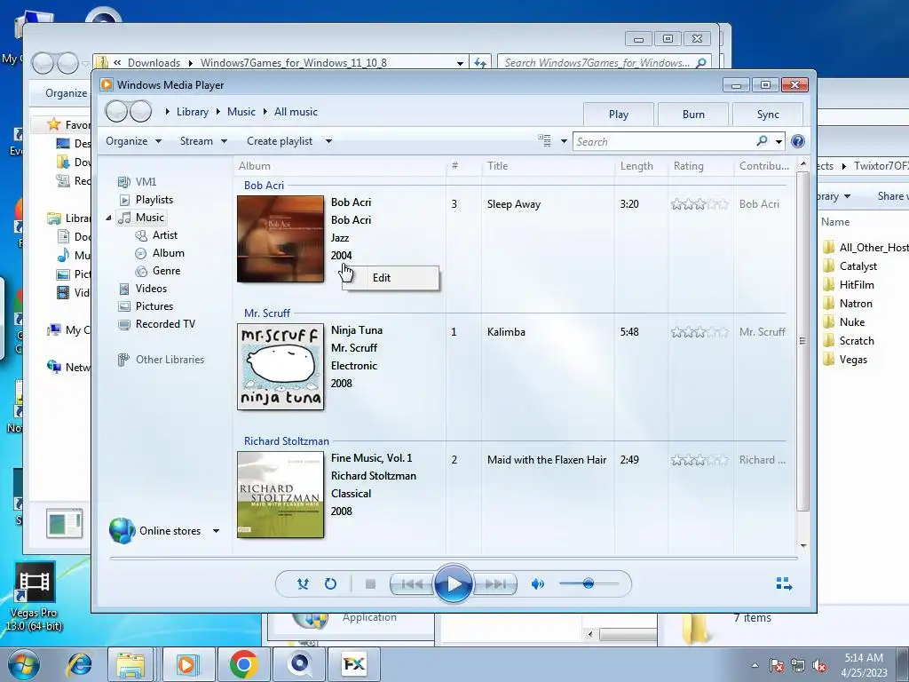Open Google Chrome from the taskbar
909x682 pixels.
(x=243, y=664)
